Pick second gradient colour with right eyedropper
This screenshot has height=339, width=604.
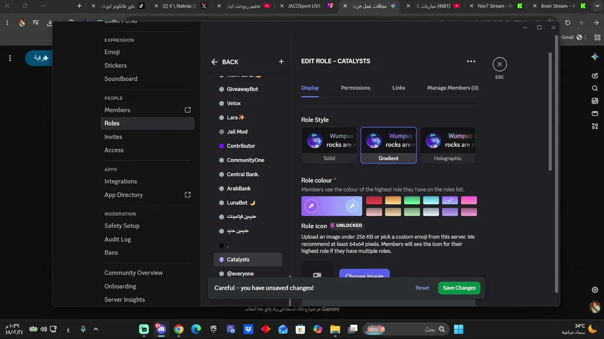tap(352, 206)
